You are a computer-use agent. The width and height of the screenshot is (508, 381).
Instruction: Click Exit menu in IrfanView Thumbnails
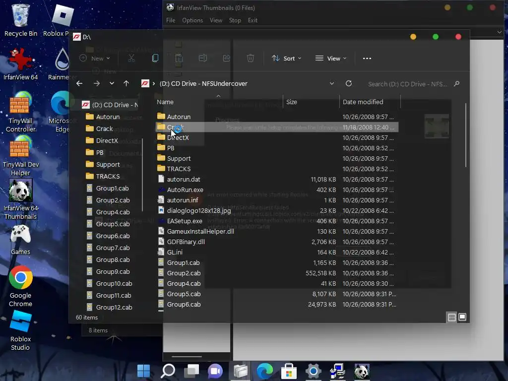(253, 20)
